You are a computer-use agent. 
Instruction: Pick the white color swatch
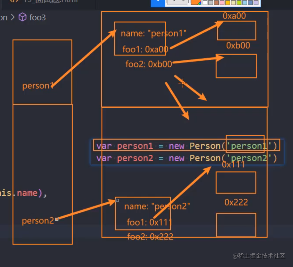[x=205, y=2]
